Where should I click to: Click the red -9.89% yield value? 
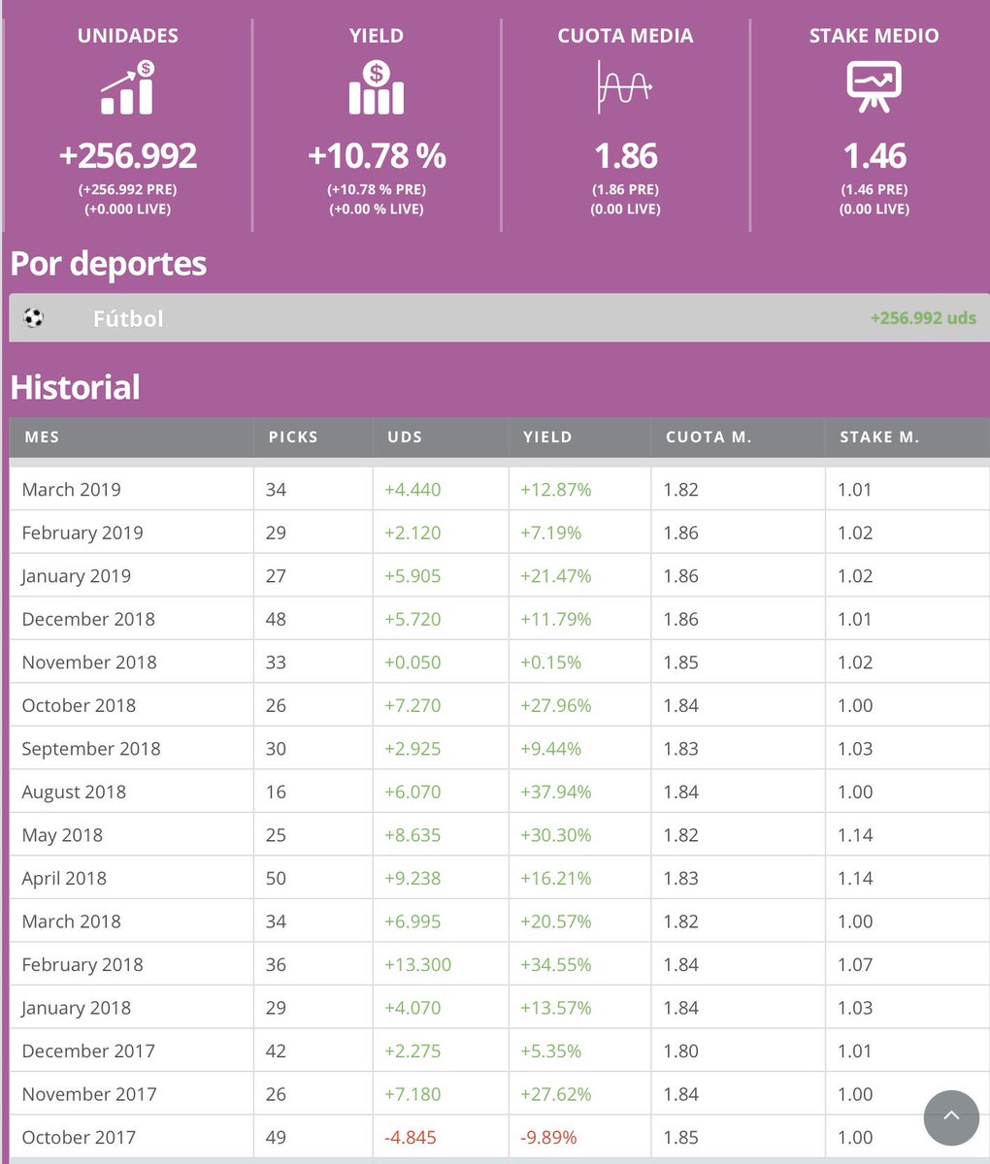547,1137
